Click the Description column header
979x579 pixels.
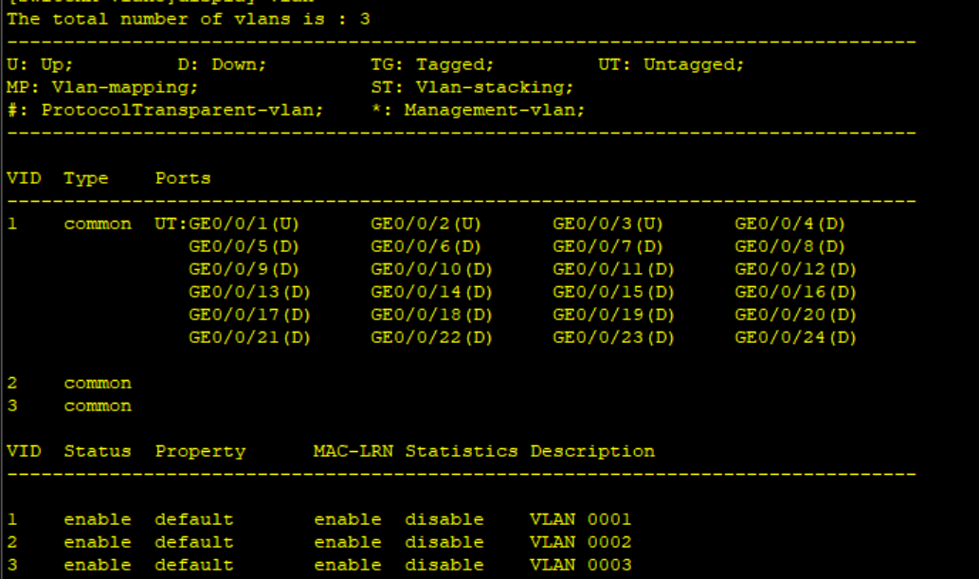pos(592,451)
